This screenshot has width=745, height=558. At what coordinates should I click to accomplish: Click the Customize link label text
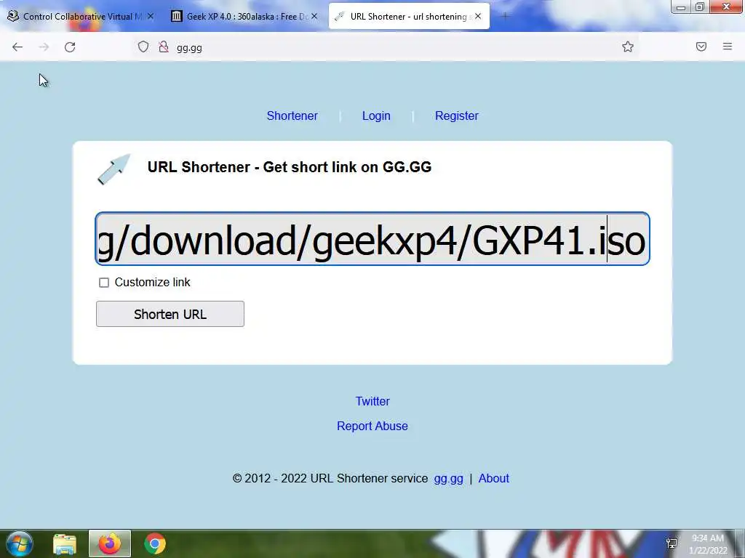(x=153, y=283)
